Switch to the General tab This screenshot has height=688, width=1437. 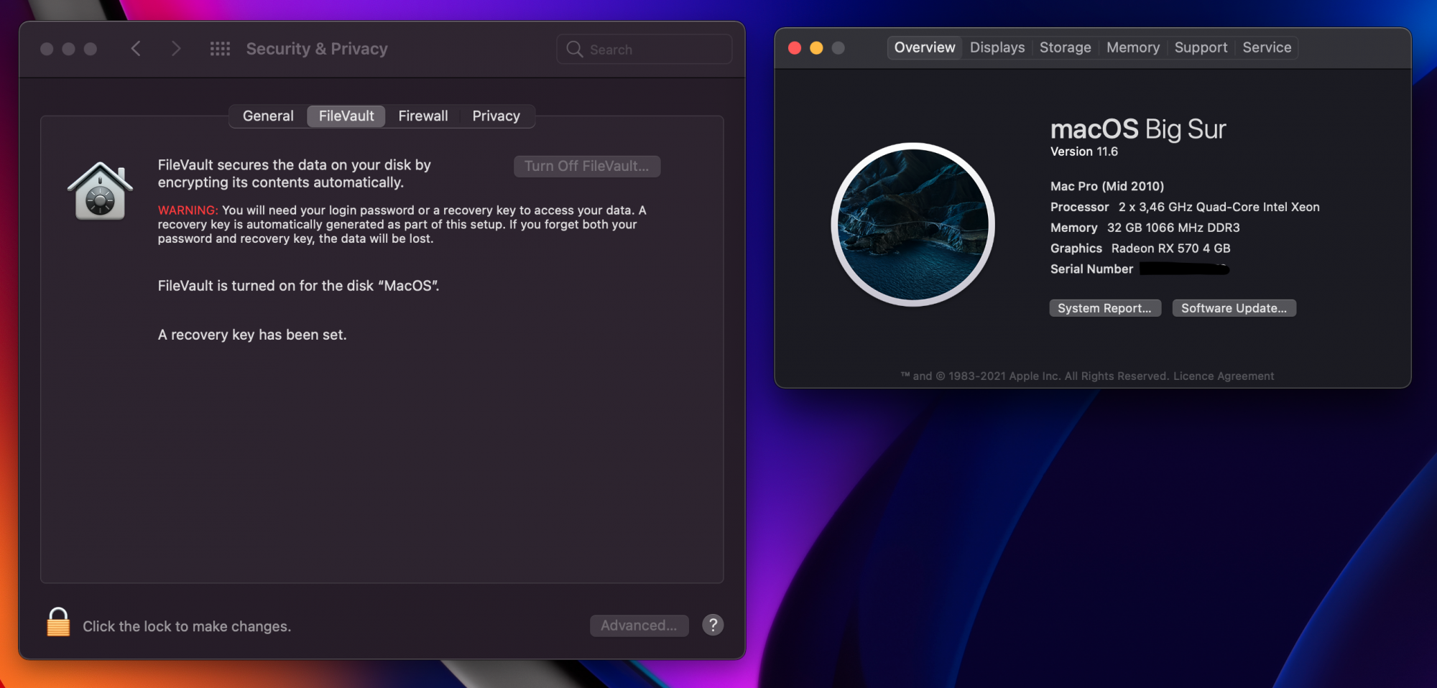pos(268,116)
